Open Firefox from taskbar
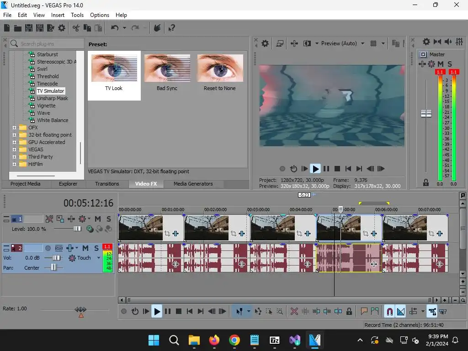 (x=214, y=340)
